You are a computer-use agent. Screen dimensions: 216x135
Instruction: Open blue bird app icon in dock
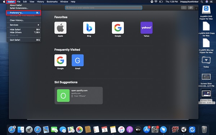[163, 130]
